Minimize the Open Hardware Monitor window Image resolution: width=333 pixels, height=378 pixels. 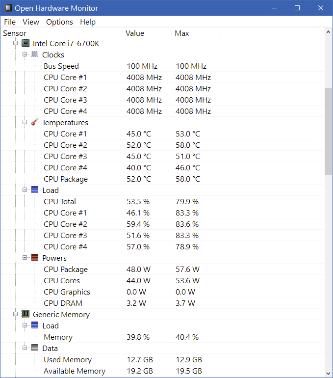pyautogui.click(x=274, y=8)
